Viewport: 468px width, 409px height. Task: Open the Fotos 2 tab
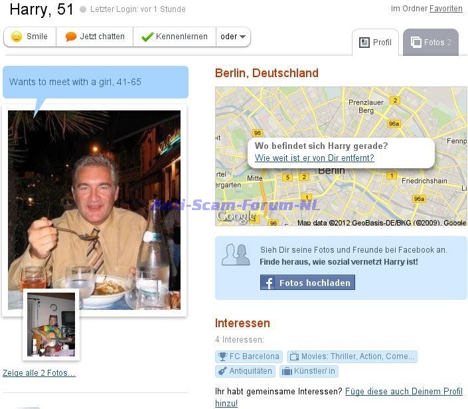431,43
